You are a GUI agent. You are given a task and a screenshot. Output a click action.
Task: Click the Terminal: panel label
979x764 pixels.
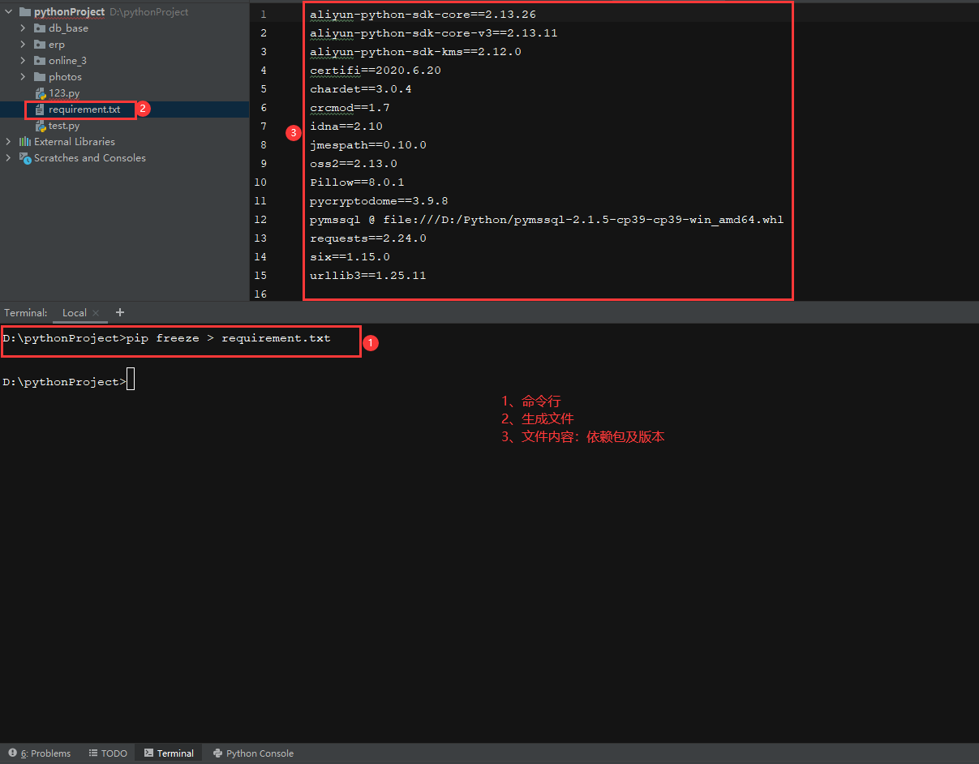point(26,313)
